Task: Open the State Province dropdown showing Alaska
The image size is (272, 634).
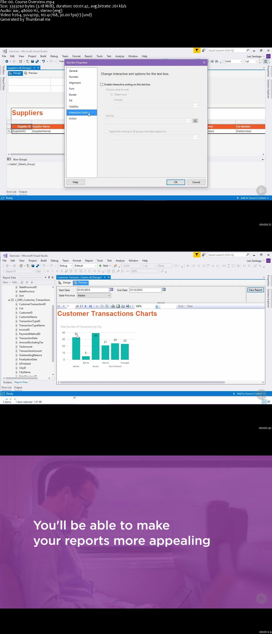Action: [x=94, y=295]
